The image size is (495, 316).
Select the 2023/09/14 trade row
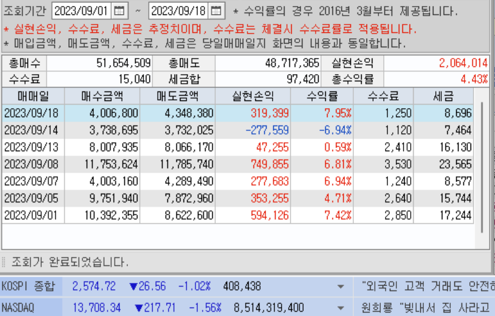(238, 130)
